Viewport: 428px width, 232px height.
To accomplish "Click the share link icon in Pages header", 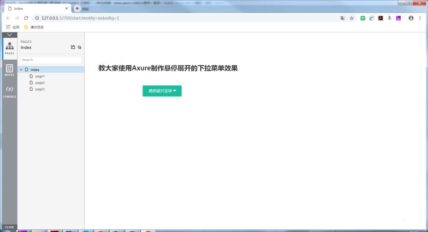I will tap(80, 47).
